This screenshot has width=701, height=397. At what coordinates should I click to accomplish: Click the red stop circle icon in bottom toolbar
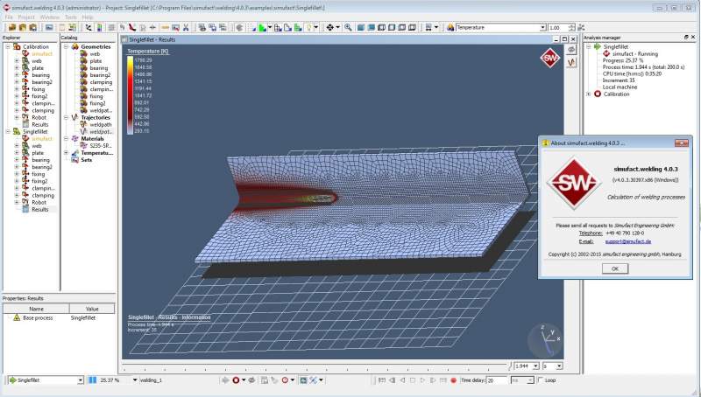236,380
